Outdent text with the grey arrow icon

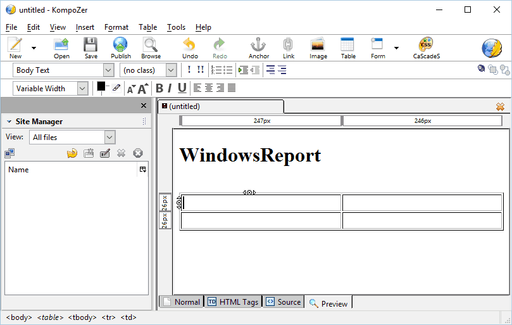tap(254, 70)
